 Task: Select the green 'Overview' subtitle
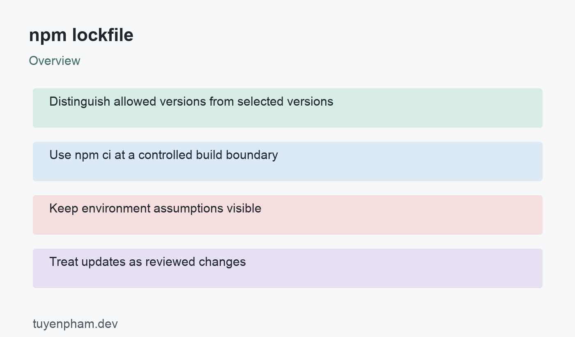click(x=55, y=61)
